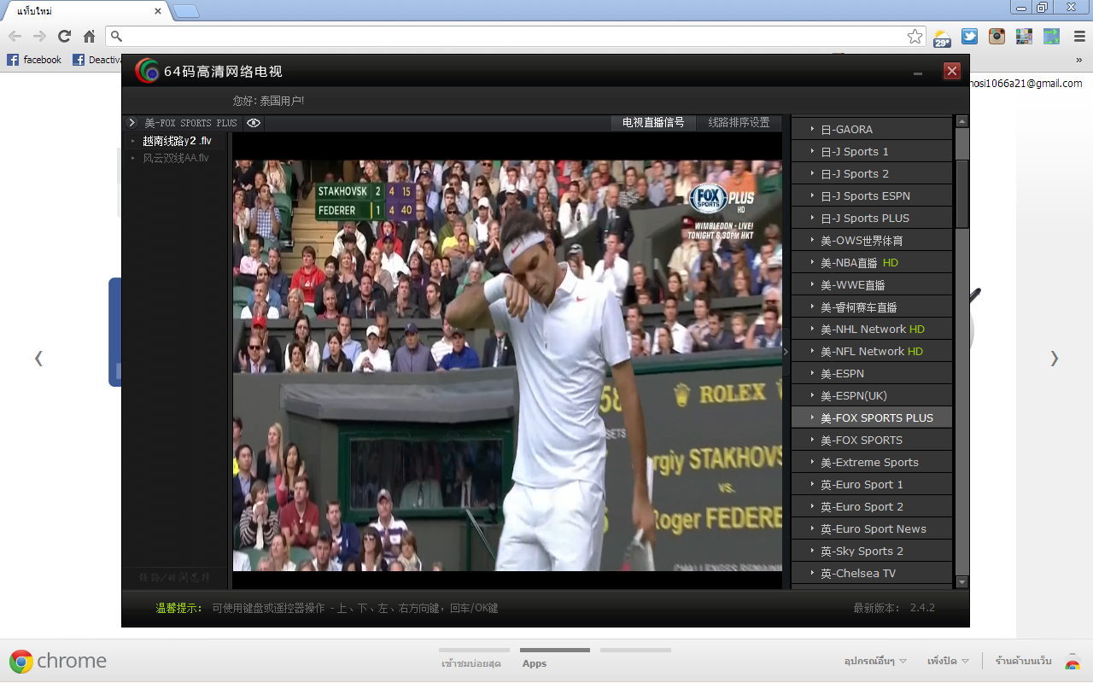Select the 英-Euro Sport News channel
Viewport: 1093px width, 683px height.
point(871,528)
